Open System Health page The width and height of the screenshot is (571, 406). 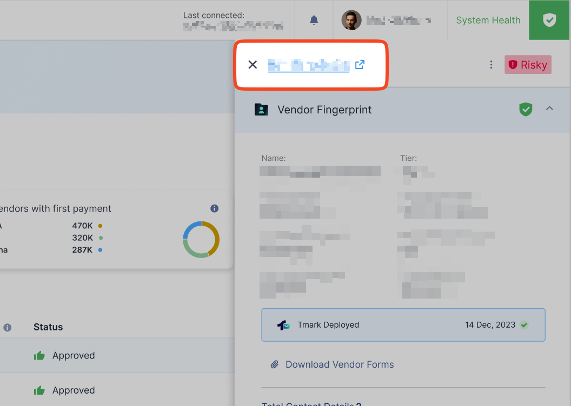tap(488, 20)
